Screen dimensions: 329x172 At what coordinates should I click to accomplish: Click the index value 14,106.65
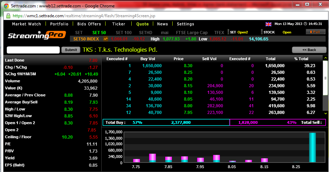(x=258, y=39)
